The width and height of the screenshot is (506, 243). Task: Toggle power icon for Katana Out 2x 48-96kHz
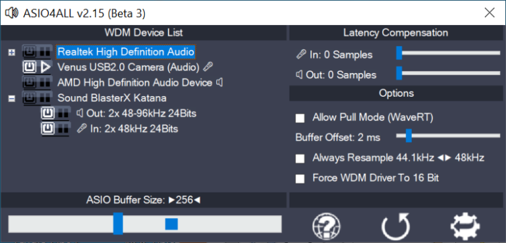point(48,113)
